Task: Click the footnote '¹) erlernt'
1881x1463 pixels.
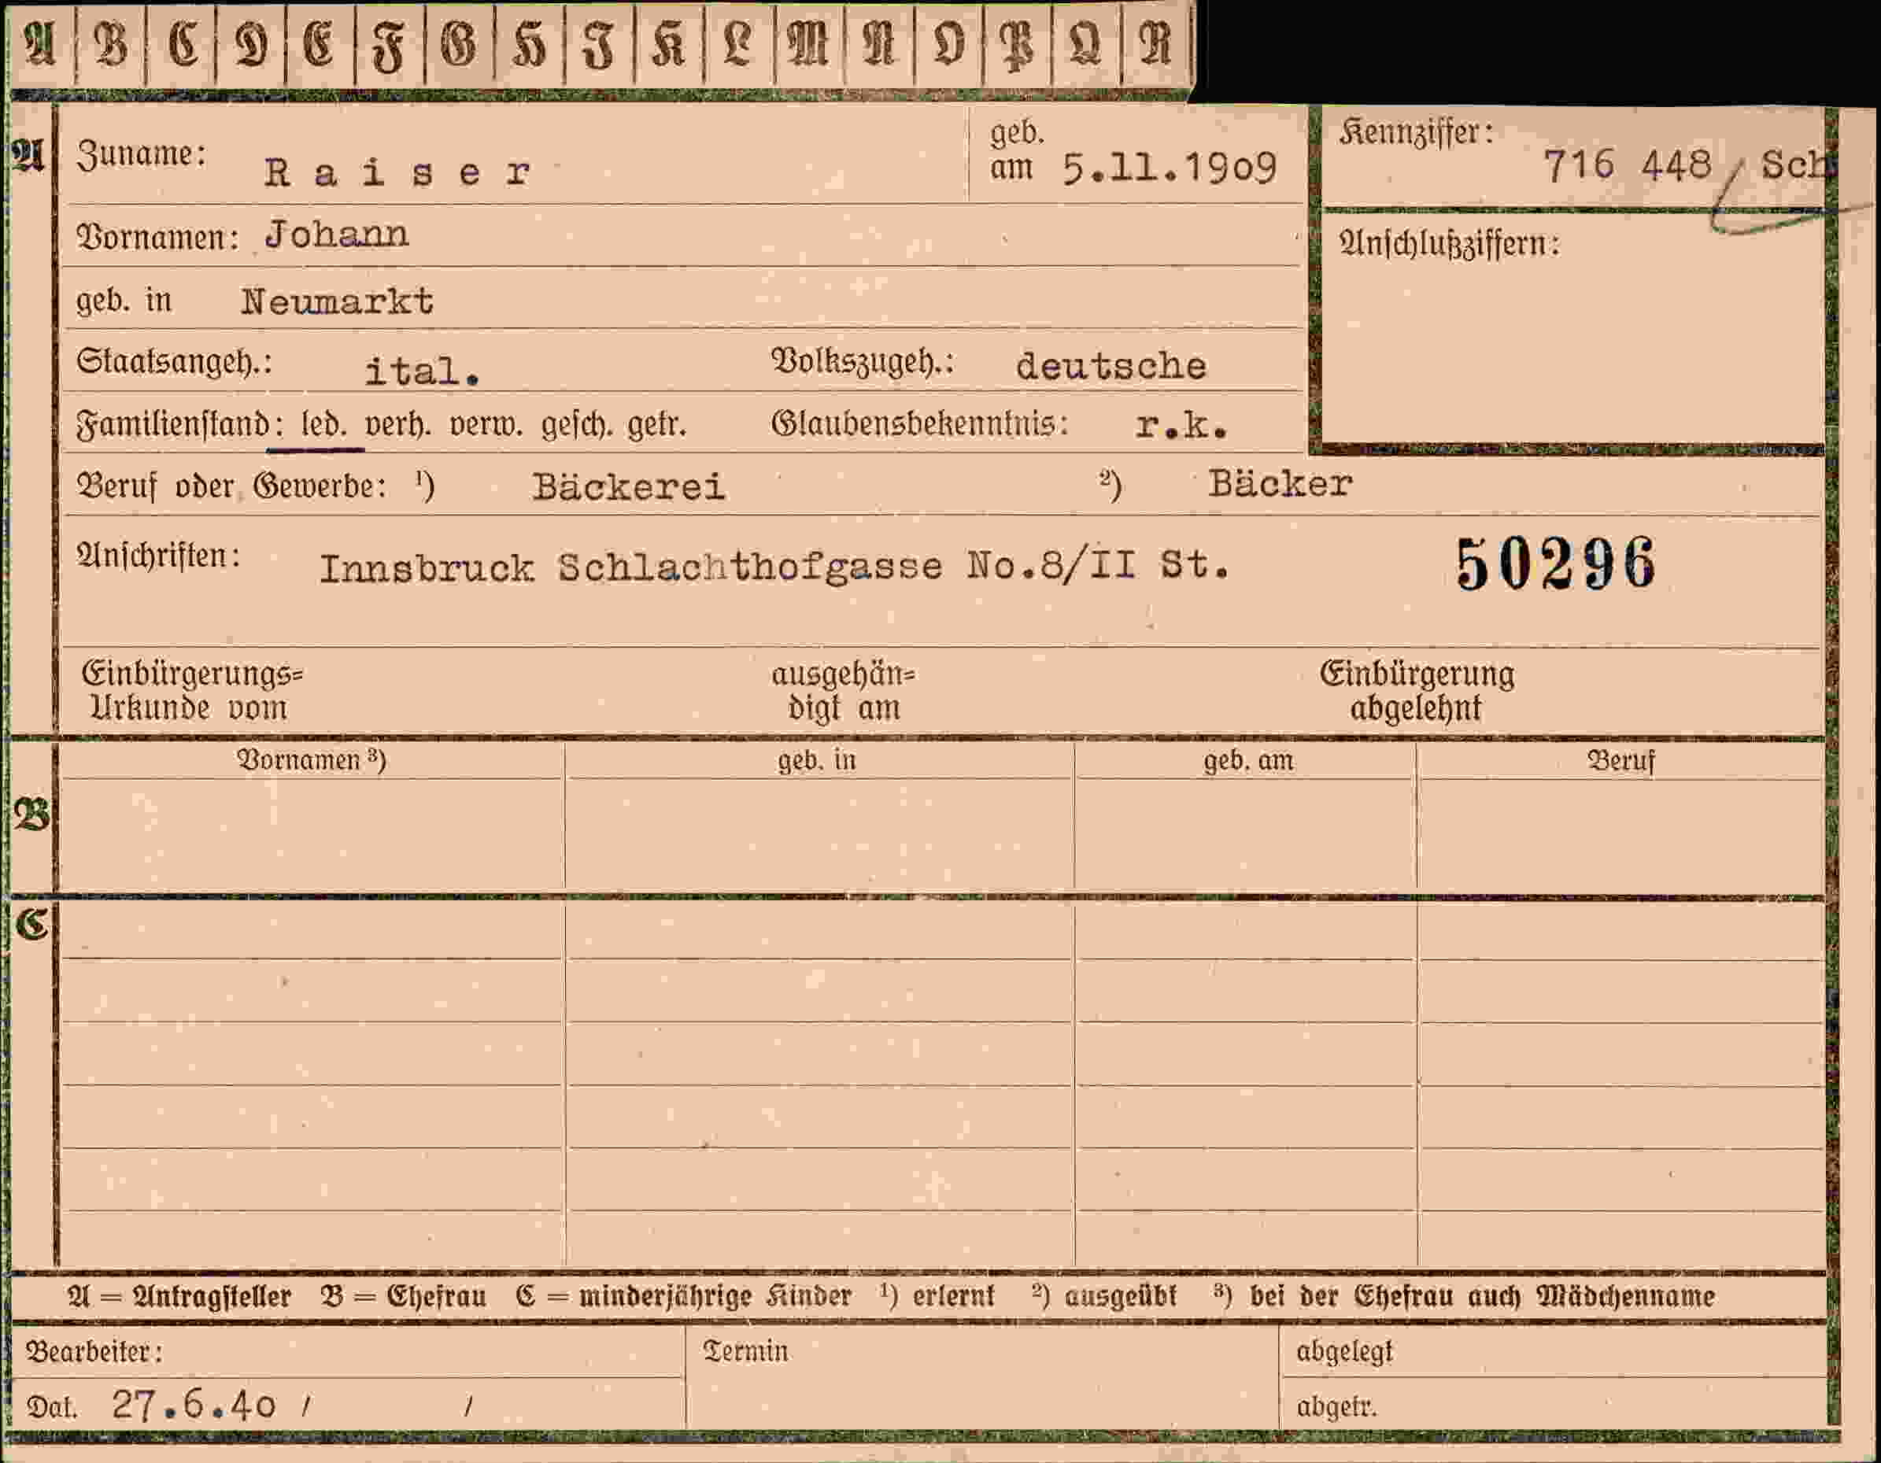Action: point(937,1295)
